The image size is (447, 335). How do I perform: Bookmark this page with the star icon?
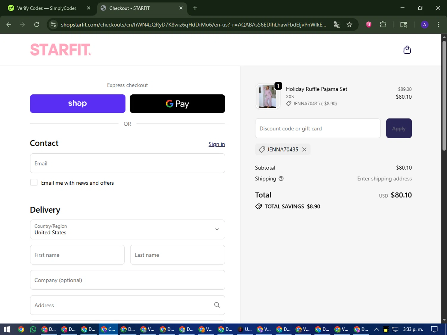coord(349,25)
